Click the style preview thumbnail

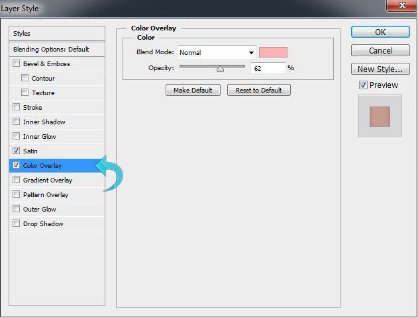click(x=380, y=116)
